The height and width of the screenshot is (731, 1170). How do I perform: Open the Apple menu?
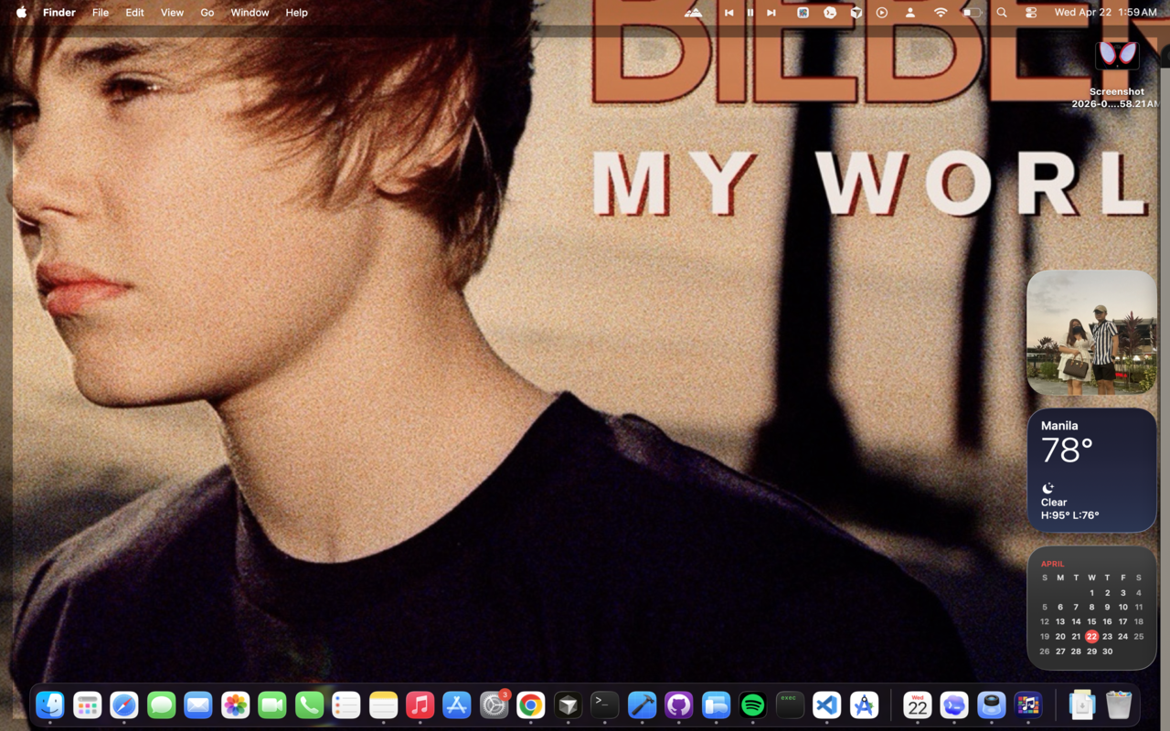(x=21, y=13)
